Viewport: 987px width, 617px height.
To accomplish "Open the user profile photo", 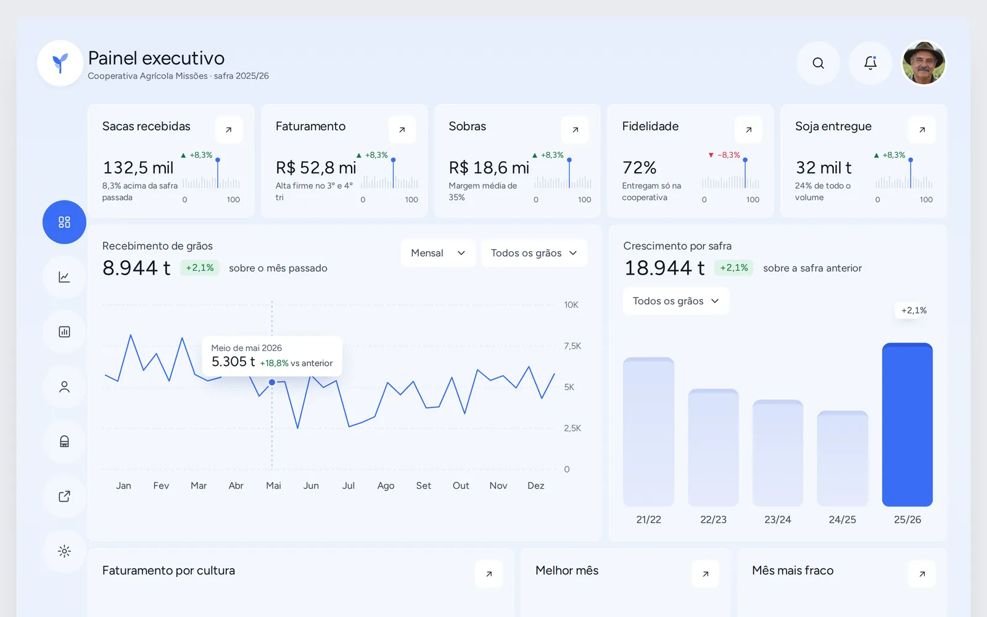I will 923,63.
